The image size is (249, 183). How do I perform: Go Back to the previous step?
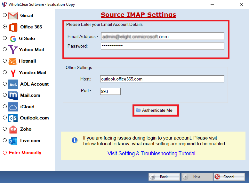pos(164,177)
